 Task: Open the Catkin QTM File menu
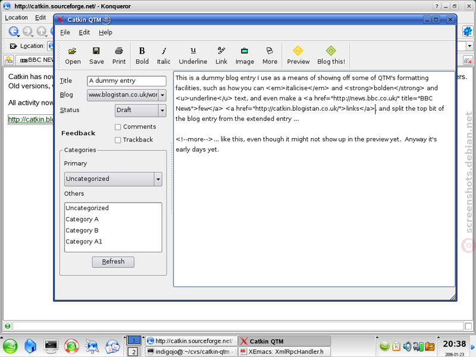click(x=65, y=32)
